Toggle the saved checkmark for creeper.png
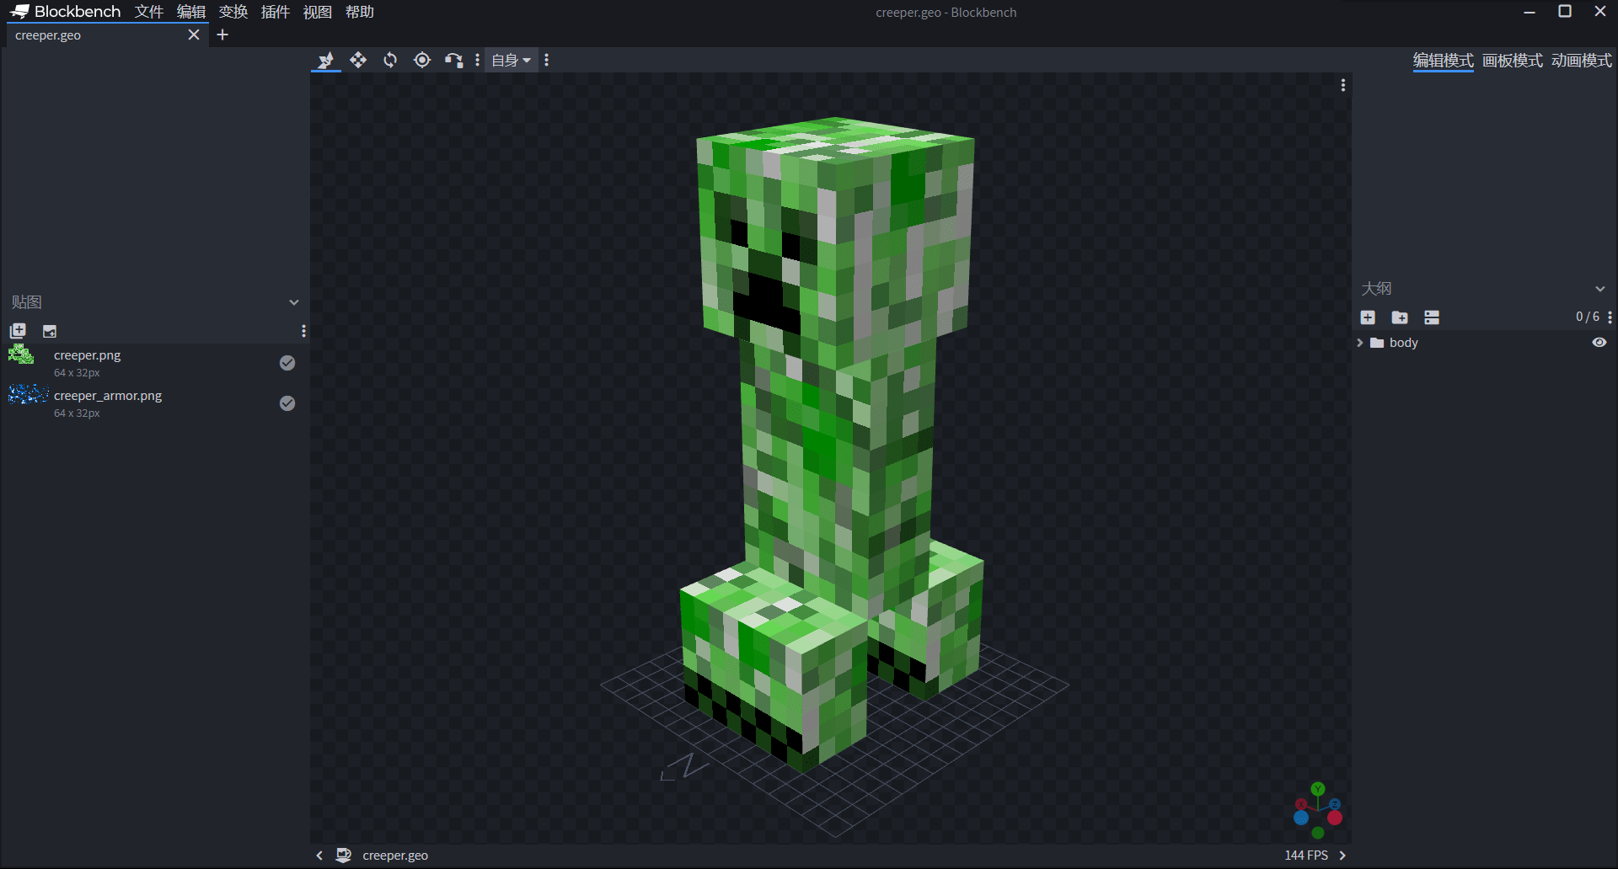 pos(287,363)
